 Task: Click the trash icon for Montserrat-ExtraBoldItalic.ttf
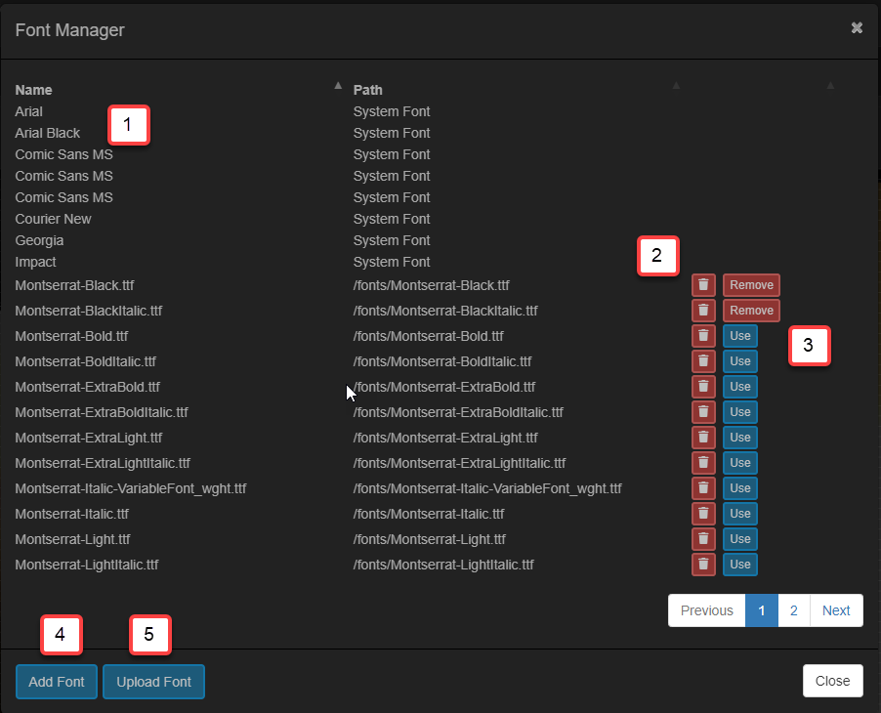click(x=702, y=412)
